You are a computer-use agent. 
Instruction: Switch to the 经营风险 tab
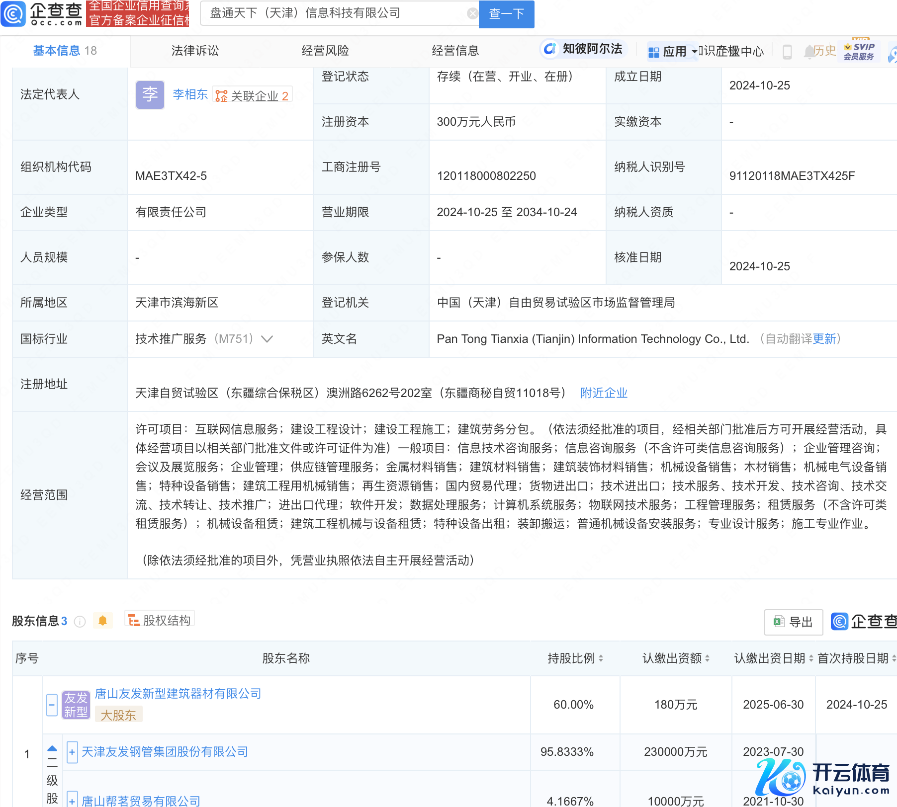(325, 51)
